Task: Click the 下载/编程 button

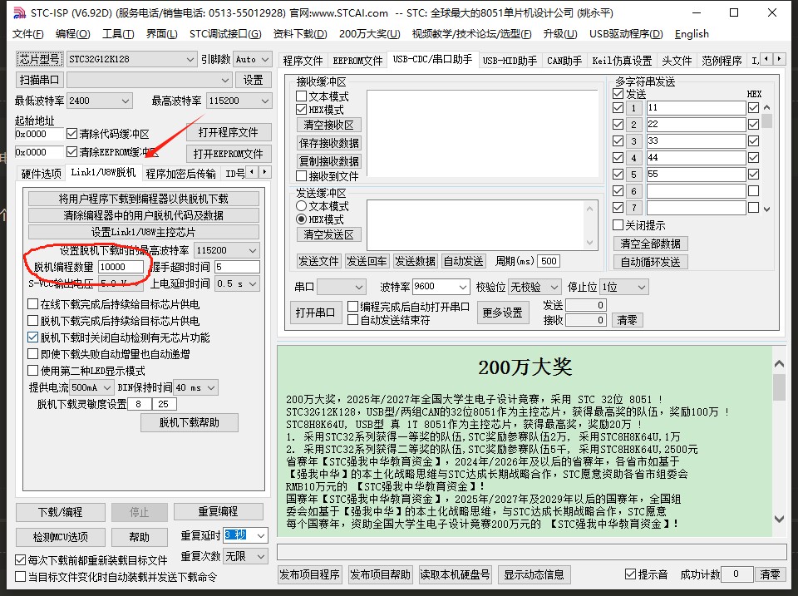Action: tap(61, 512)
